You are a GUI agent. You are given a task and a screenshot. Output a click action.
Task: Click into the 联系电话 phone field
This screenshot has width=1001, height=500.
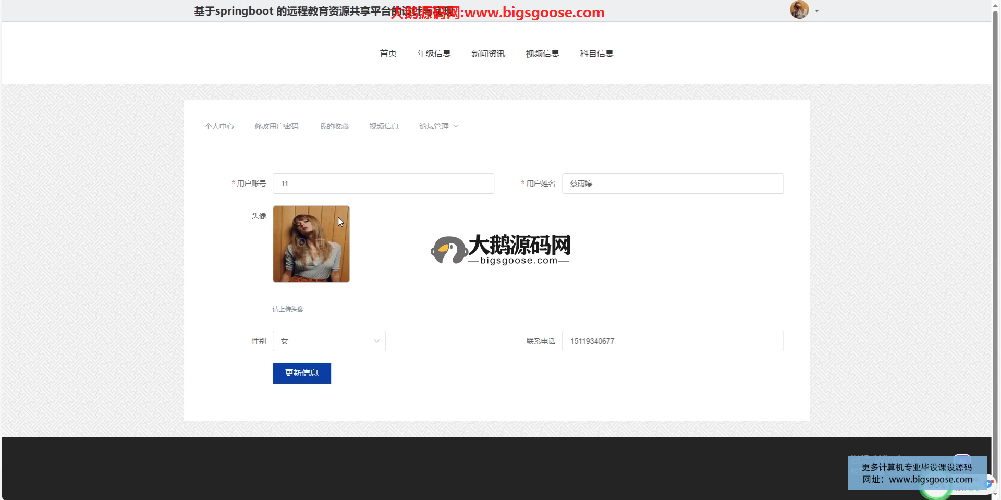pyautogui.click(x=673, y=341)
